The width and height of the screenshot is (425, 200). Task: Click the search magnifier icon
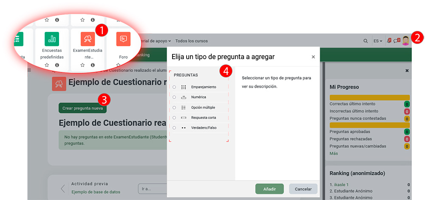point(365,41)
